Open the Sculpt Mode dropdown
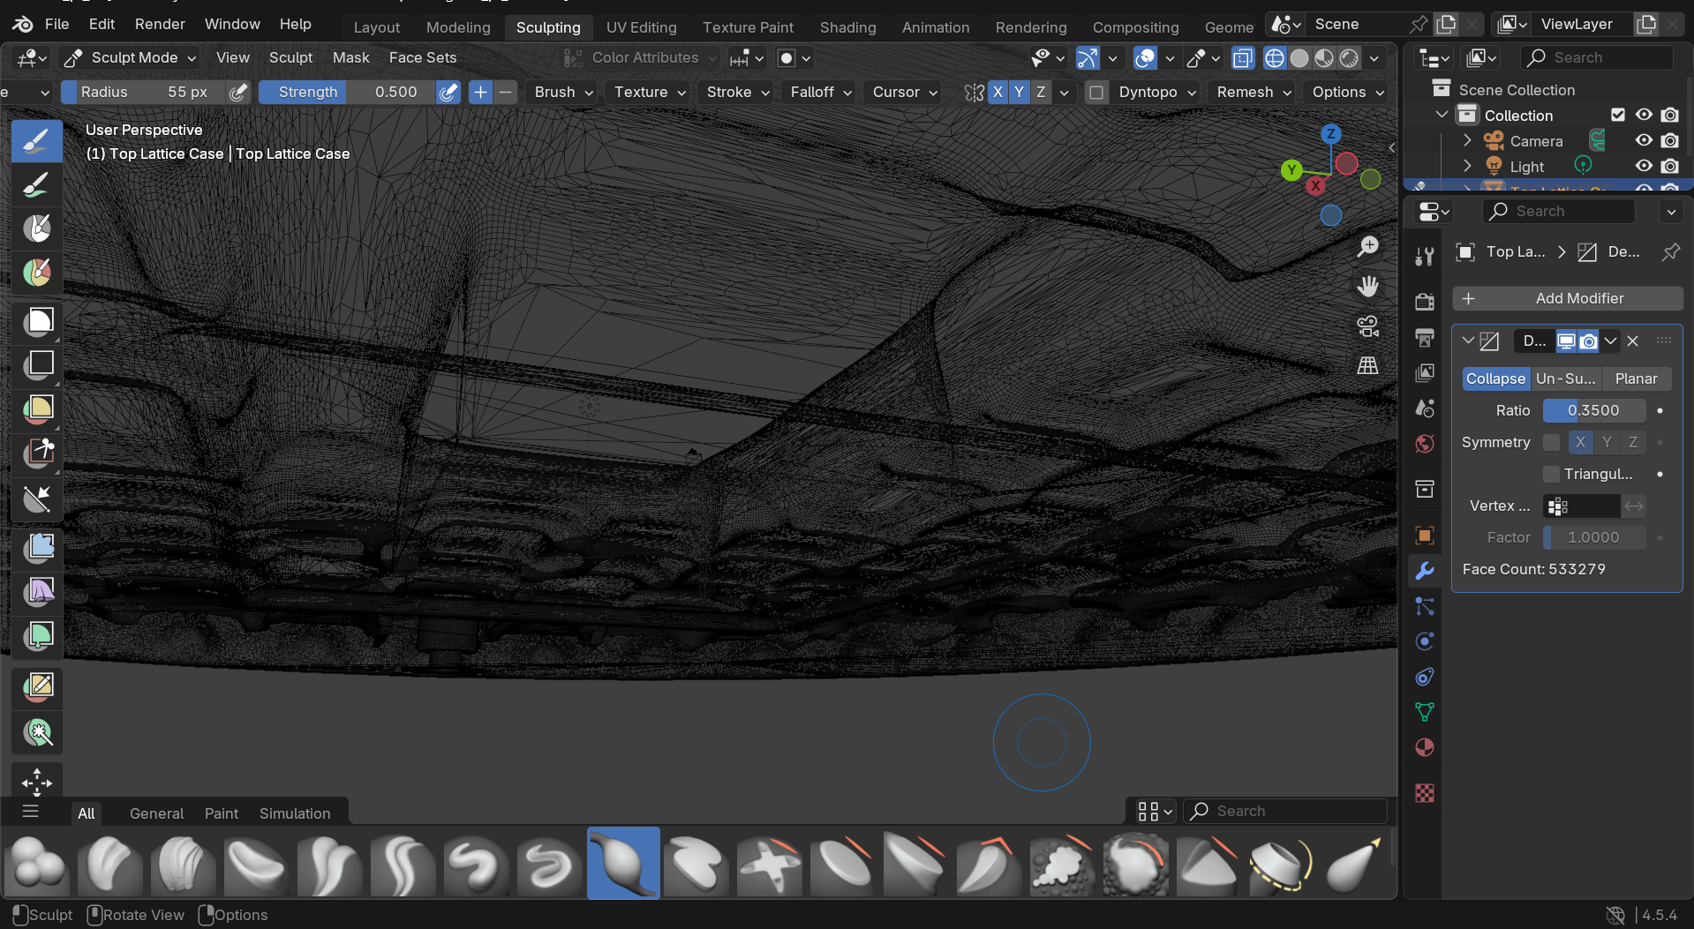 (131, 58)
